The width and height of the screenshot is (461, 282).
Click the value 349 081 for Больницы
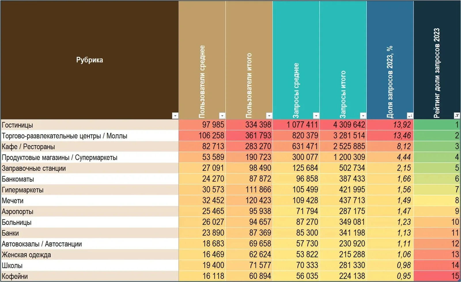343,222
